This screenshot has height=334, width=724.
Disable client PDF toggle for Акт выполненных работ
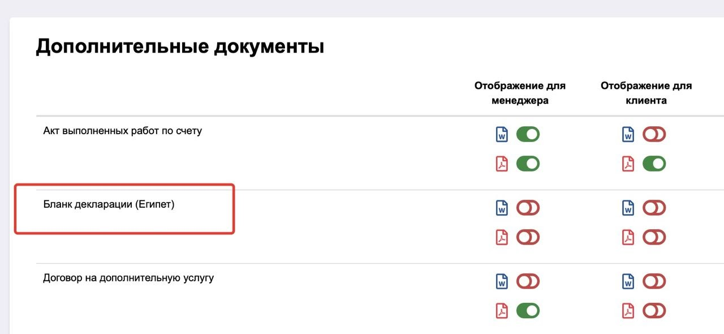[654, 164]
